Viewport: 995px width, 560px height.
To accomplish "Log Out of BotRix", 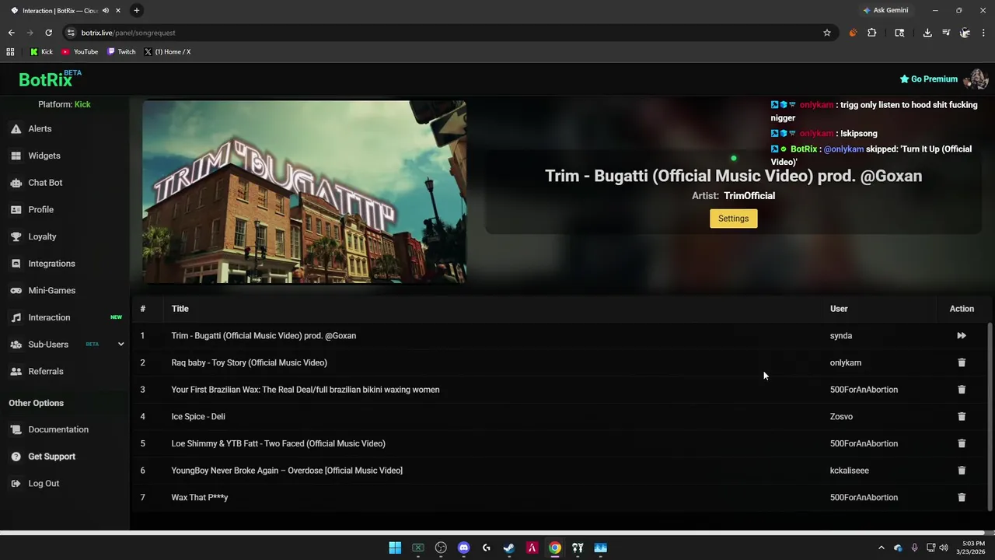I will point(44,484).
